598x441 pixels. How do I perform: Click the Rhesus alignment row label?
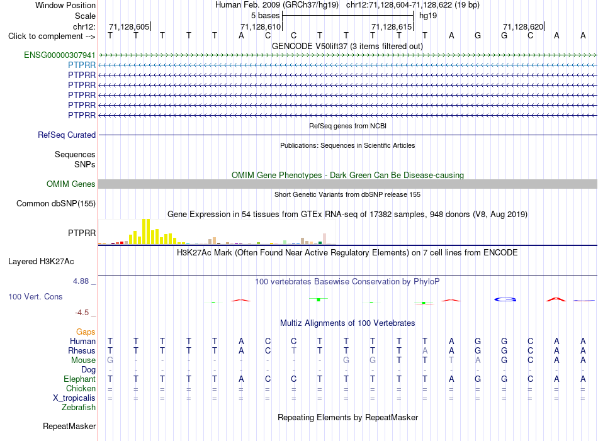pyautogui.click(x=82, y=350)
